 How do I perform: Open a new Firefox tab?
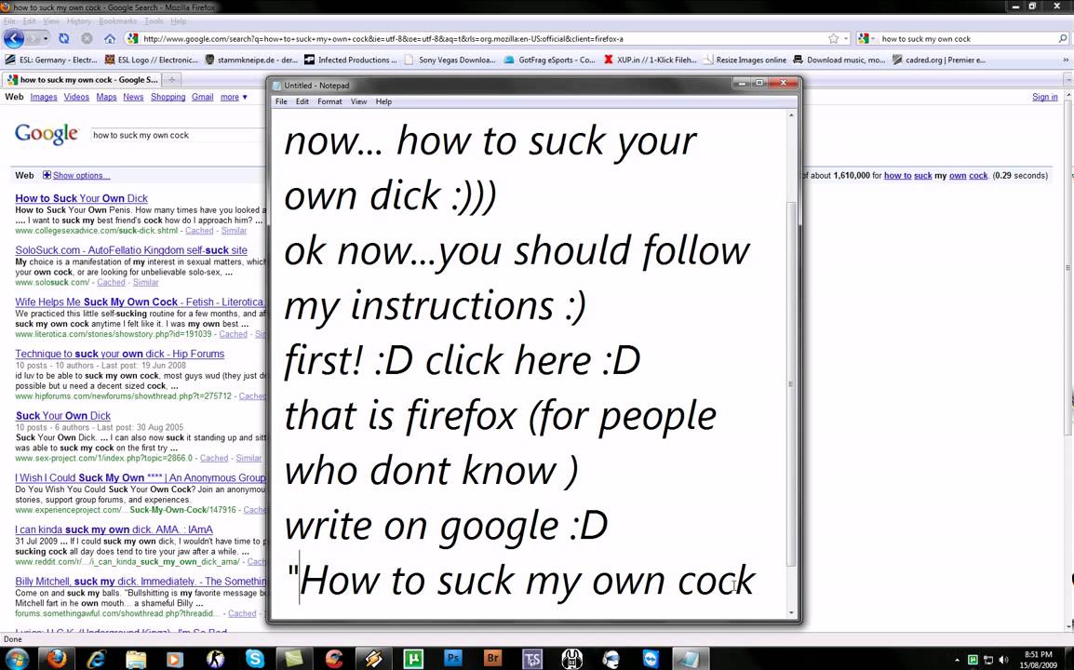[172, 79]
